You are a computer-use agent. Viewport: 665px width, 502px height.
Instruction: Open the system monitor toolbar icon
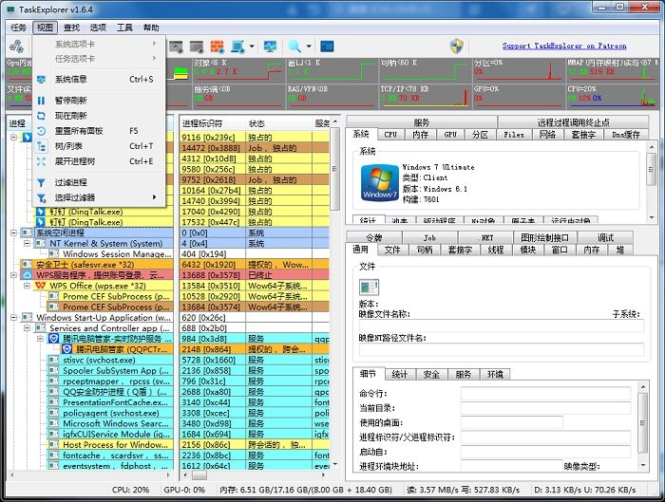point(270,46)
